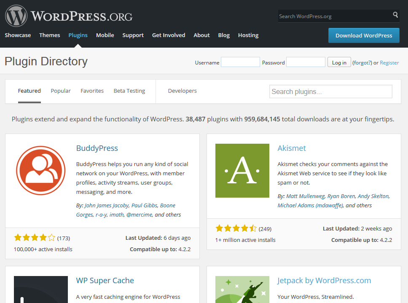Focus the Username input field
This screenshot has width=408, height=303.
pyautogui.click(x=240, y=62)
